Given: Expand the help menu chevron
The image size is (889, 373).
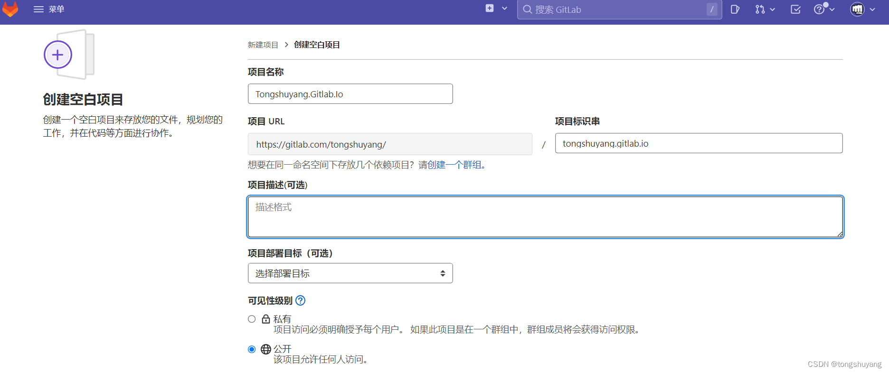Looking at the screenshot, I should [x=832, y=9].
